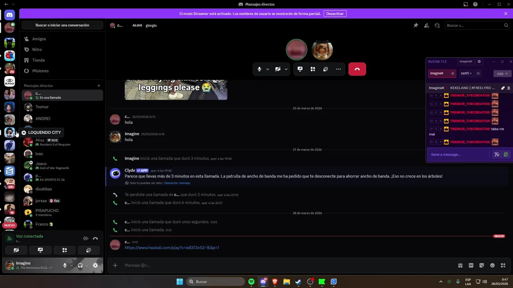Open the soundboard in the call controls
Image resolution: width=513 pixels, height=288 pixels.
click(325, 69)
